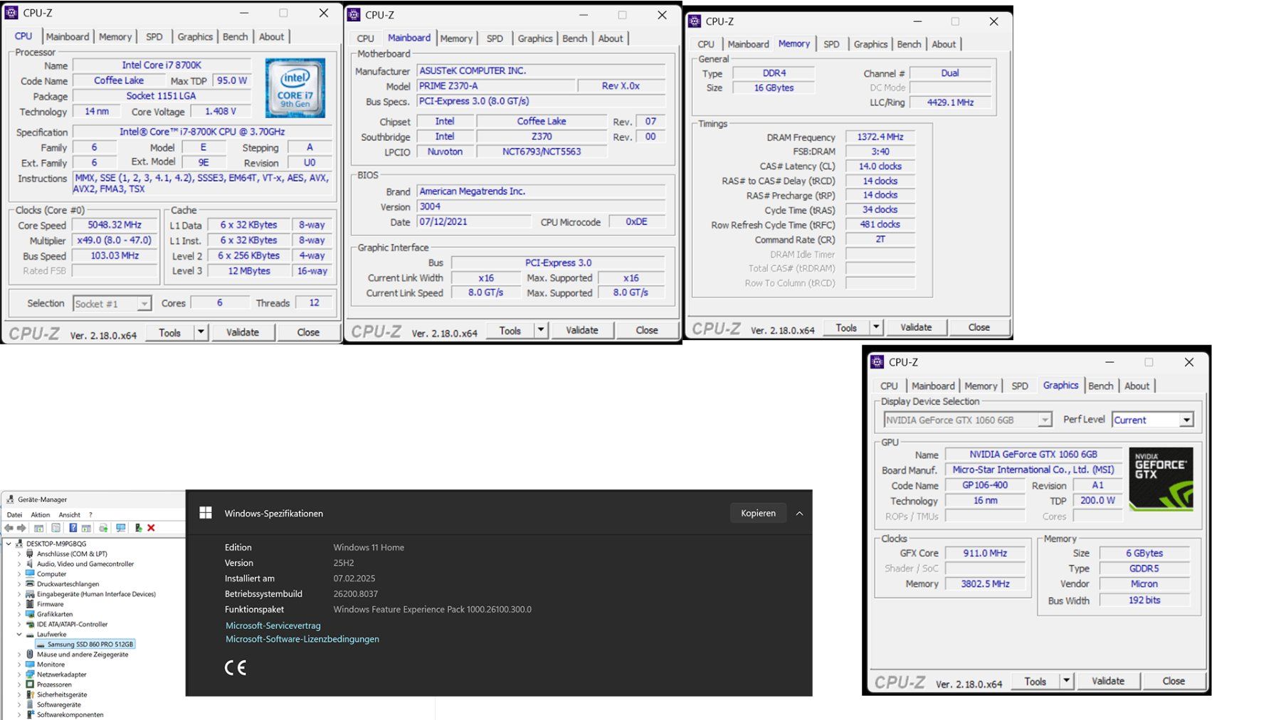This screenshot has width=1281, height=720.
Task: Click Intel Core i7 logo in CPU-Z
Action: click(x=295, y=88)
